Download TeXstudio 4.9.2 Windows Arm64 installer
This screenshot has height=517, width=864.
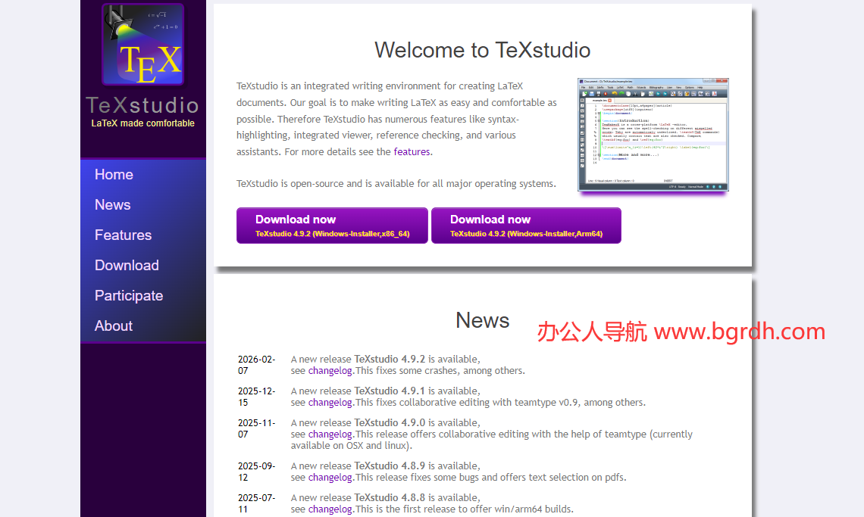(526, 226)
